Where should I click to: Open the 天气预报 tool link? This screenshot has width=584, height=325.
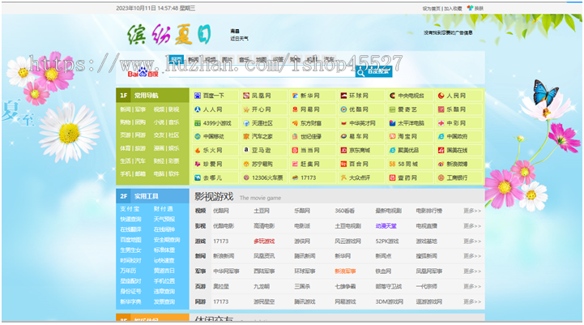(164, 219)
